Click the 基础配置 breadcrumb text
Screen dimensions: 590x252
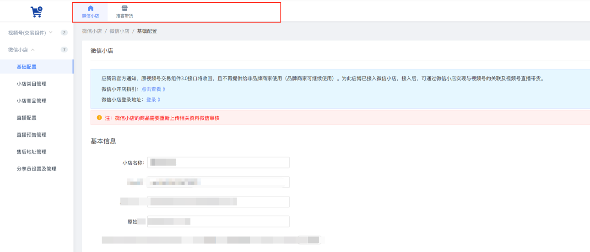(x=147, y=31)
